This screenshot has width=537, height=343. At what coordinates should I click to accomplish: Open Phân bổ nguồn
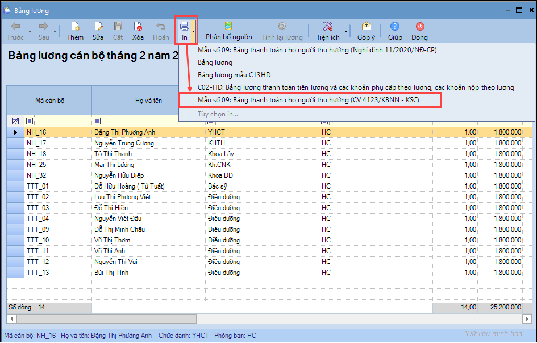coord(229,31)
